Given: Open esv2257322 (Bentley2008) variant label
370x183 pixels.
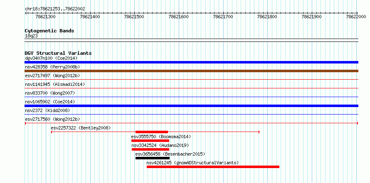Looking at the screenshot, I should (x=81, y=128).
